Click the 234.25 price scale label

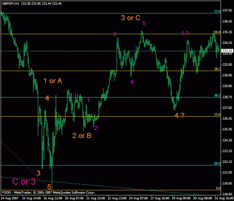[x=227, y=43]
